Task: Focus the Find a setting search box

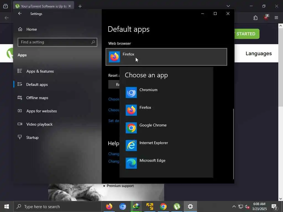Action: 57,42
